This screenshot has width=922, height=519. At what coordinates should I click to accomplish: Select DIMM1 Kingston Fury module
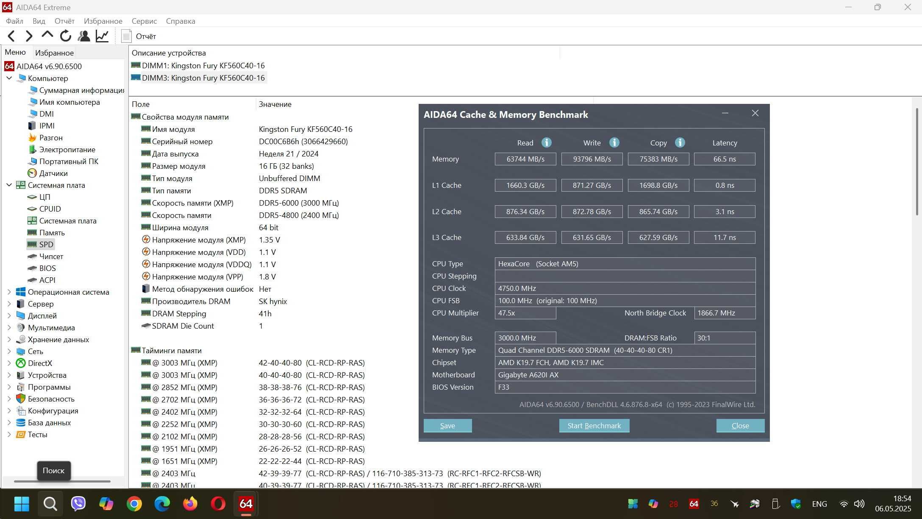click(203, 65)
